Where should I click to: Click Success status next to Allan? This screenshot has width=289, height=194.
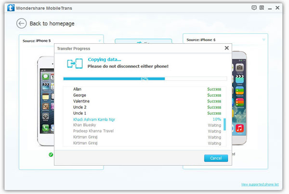pyautogui.click(x=214, y=89)
